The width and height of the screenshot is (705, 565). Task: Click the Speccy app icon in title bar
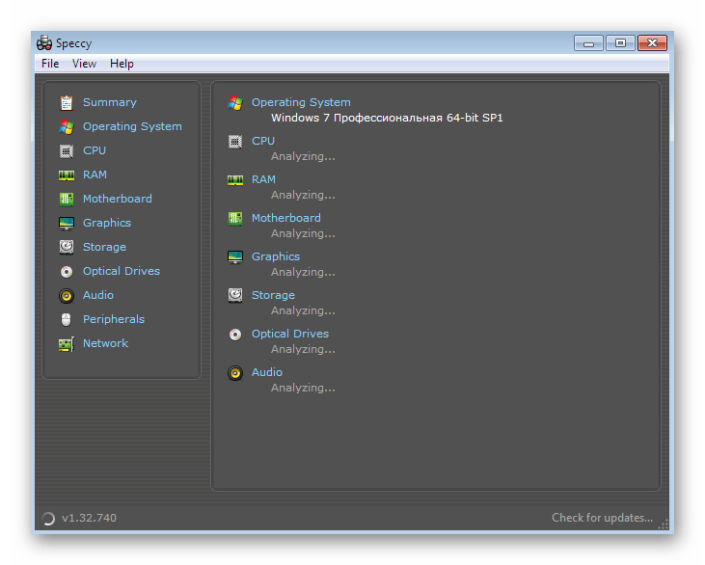(x=44, y=43)
